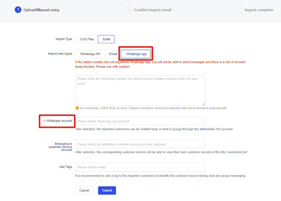Viewport: 281px width, 201px height.
Task: Click the Import complete step label
Action: tap(259, 10)
